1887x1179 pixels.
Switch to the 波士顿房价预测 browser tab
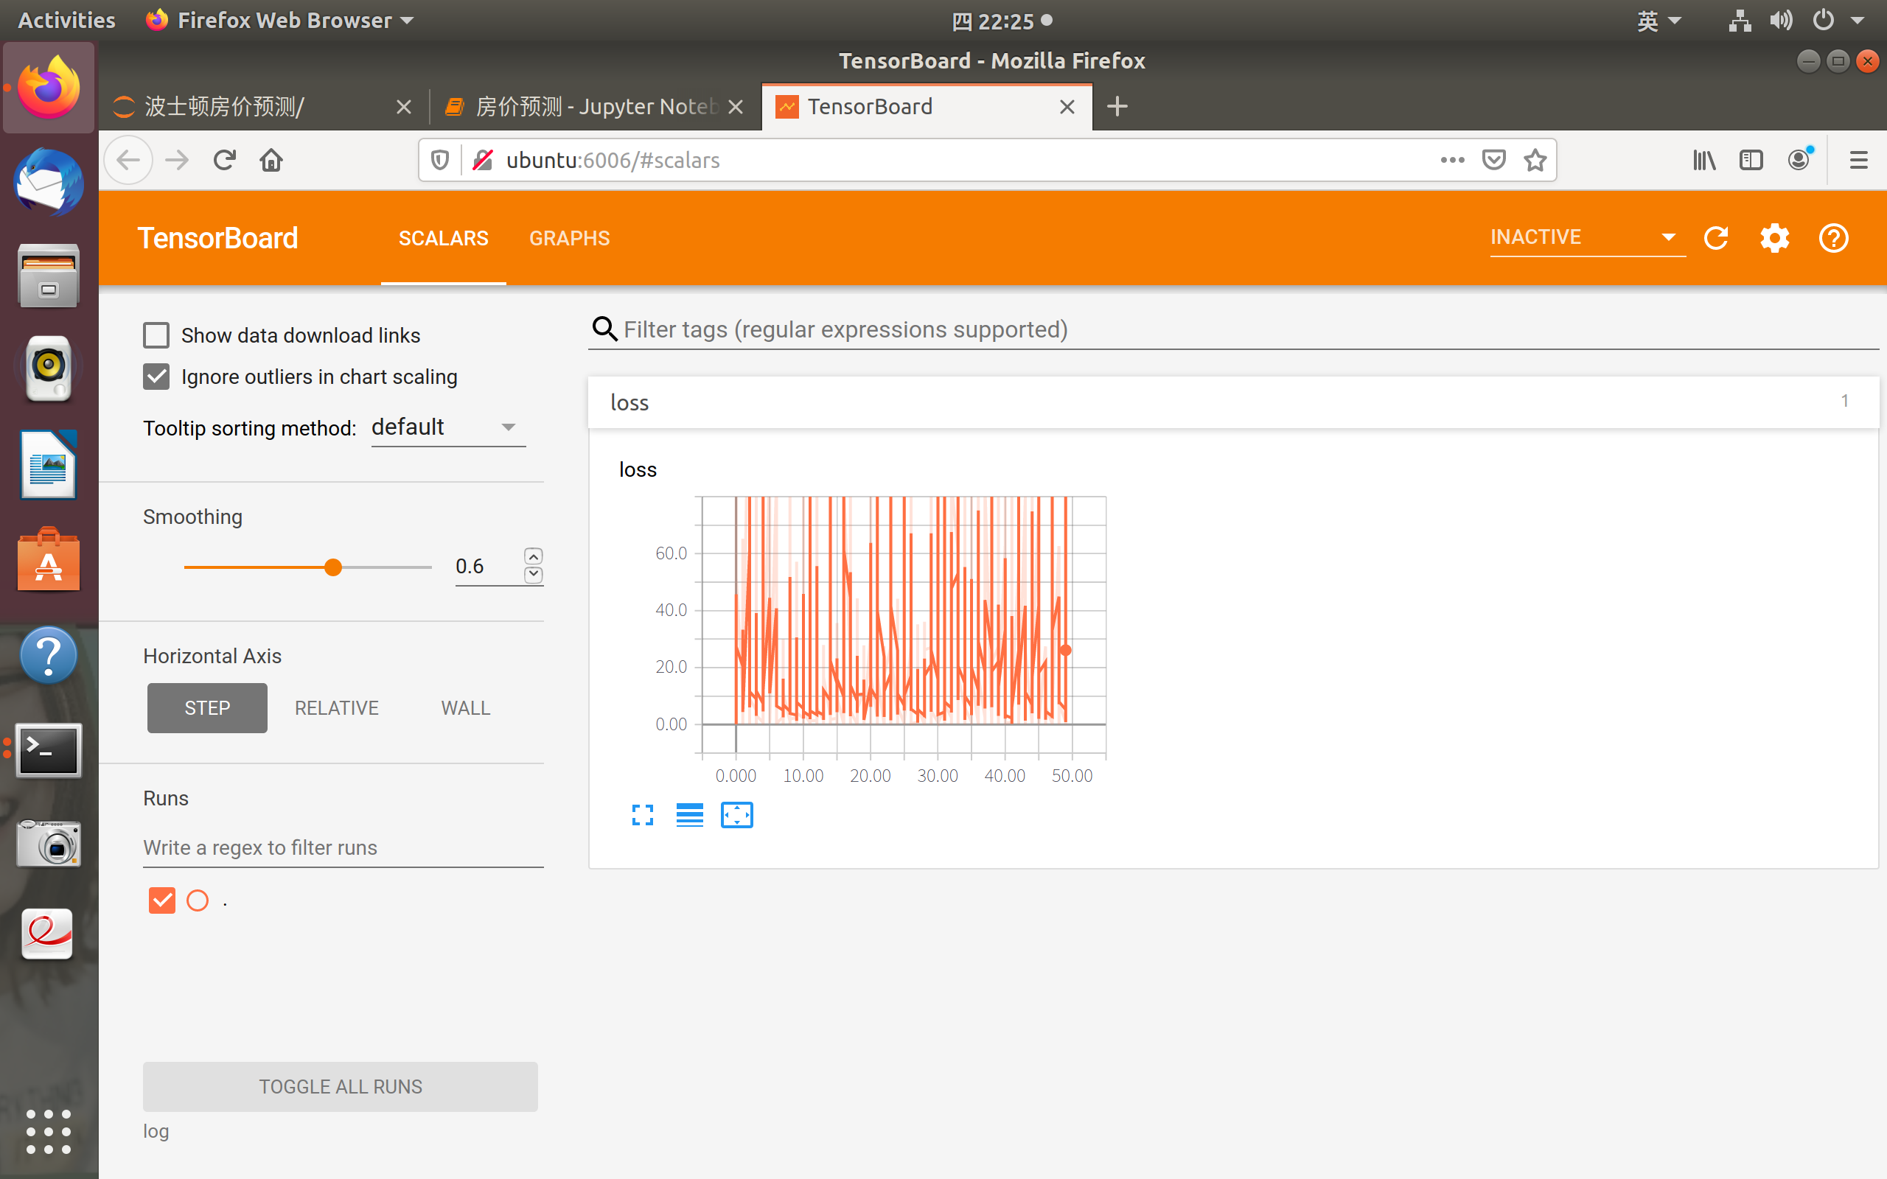click(x=264, y=106)
